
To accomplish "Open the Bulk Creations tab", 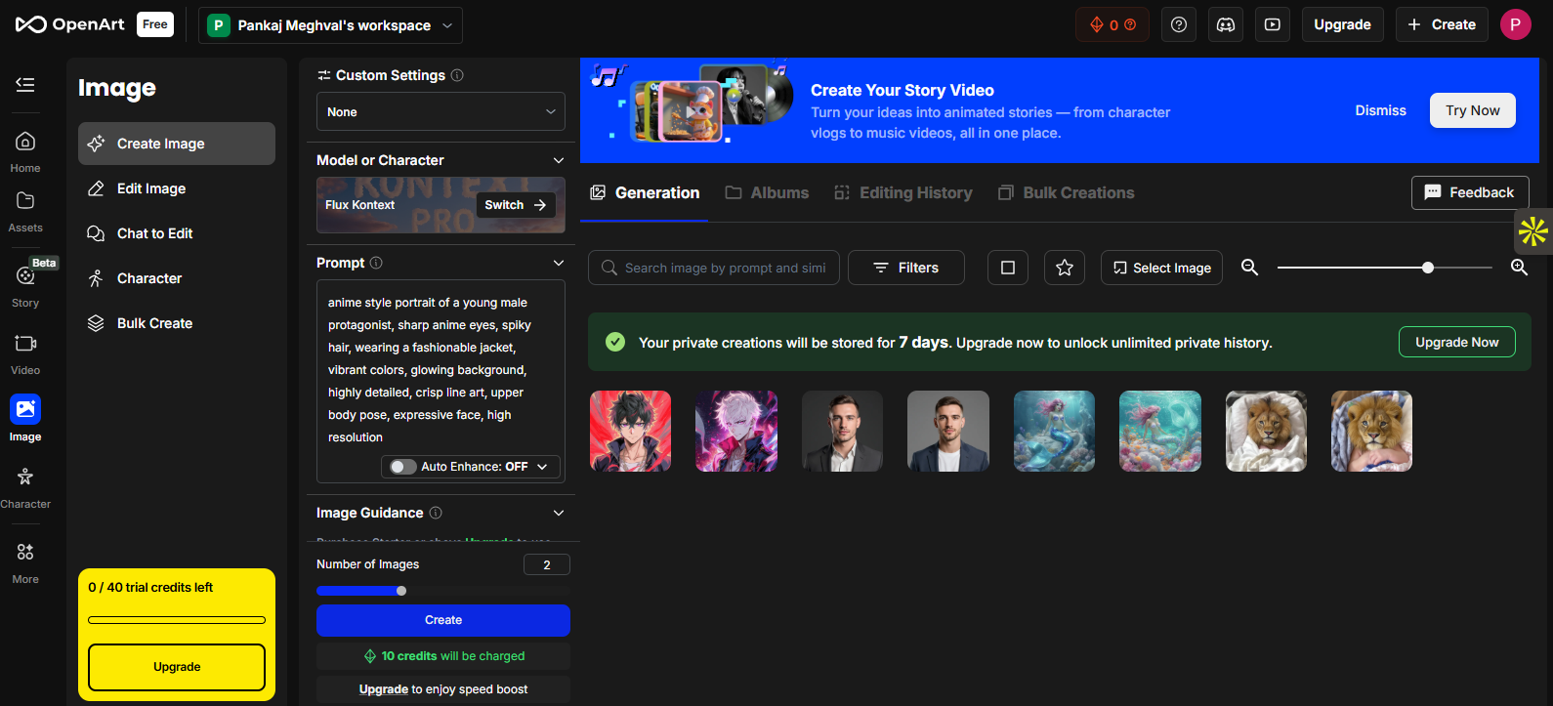I will point(1067,193).
